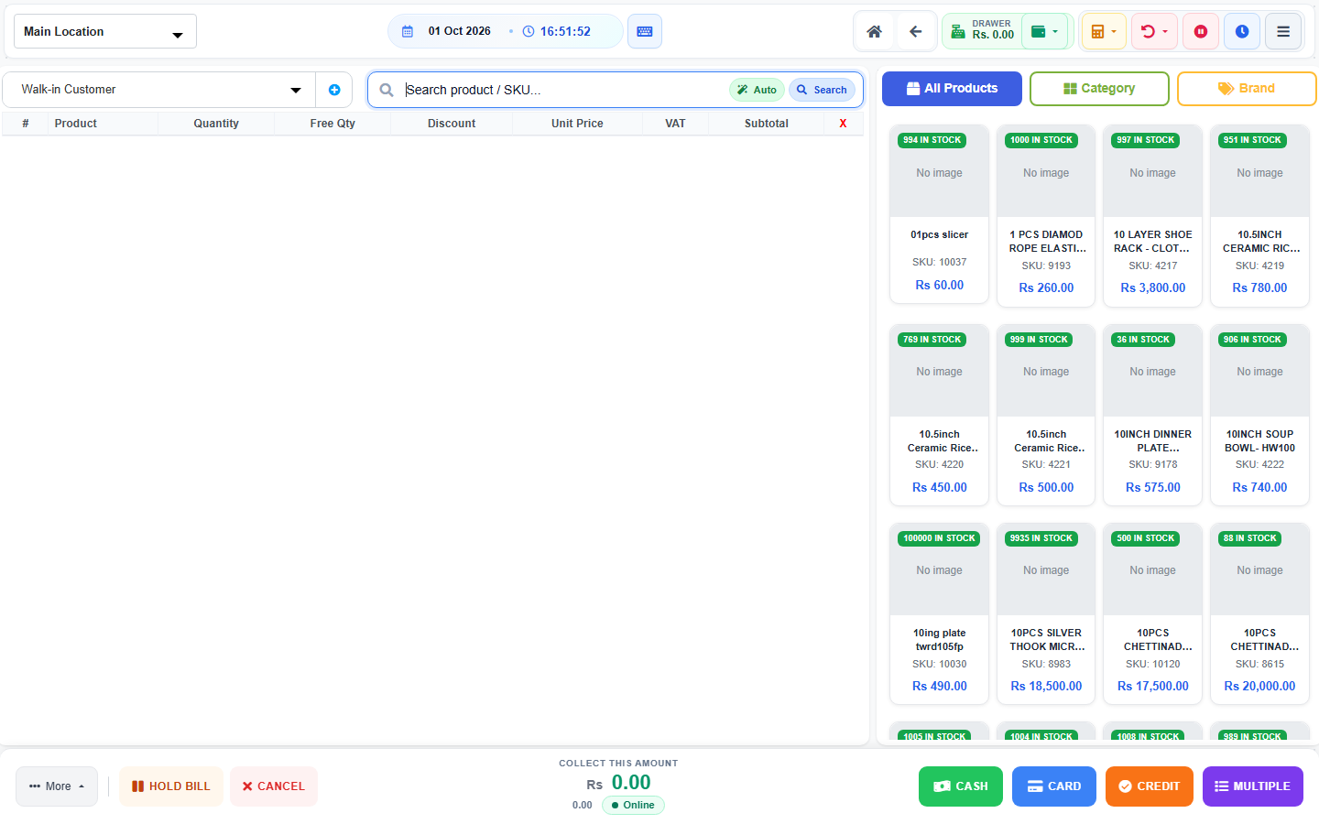Add 1 PCS DIAMOD ROPE product
Image resolution: width=1319 pixels, height=824 pixels.
[x=1046, y=214]
